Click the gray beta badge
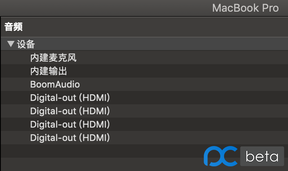The image size is (288, 171). [x=261, y=157]
